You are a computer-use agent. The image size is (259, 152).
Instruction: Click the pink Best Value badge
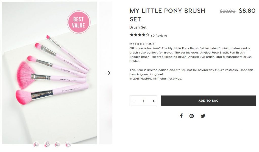[x=79, y=22]
